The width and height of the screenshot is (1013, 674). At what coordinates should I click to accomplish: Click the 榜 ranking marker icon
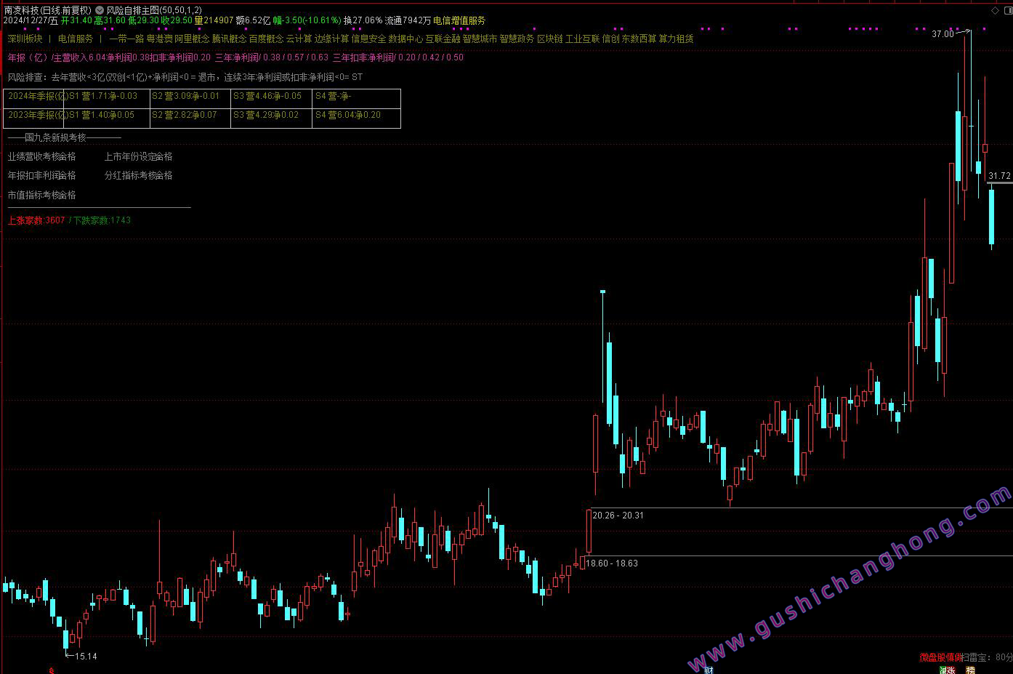[x=970, y=670]
